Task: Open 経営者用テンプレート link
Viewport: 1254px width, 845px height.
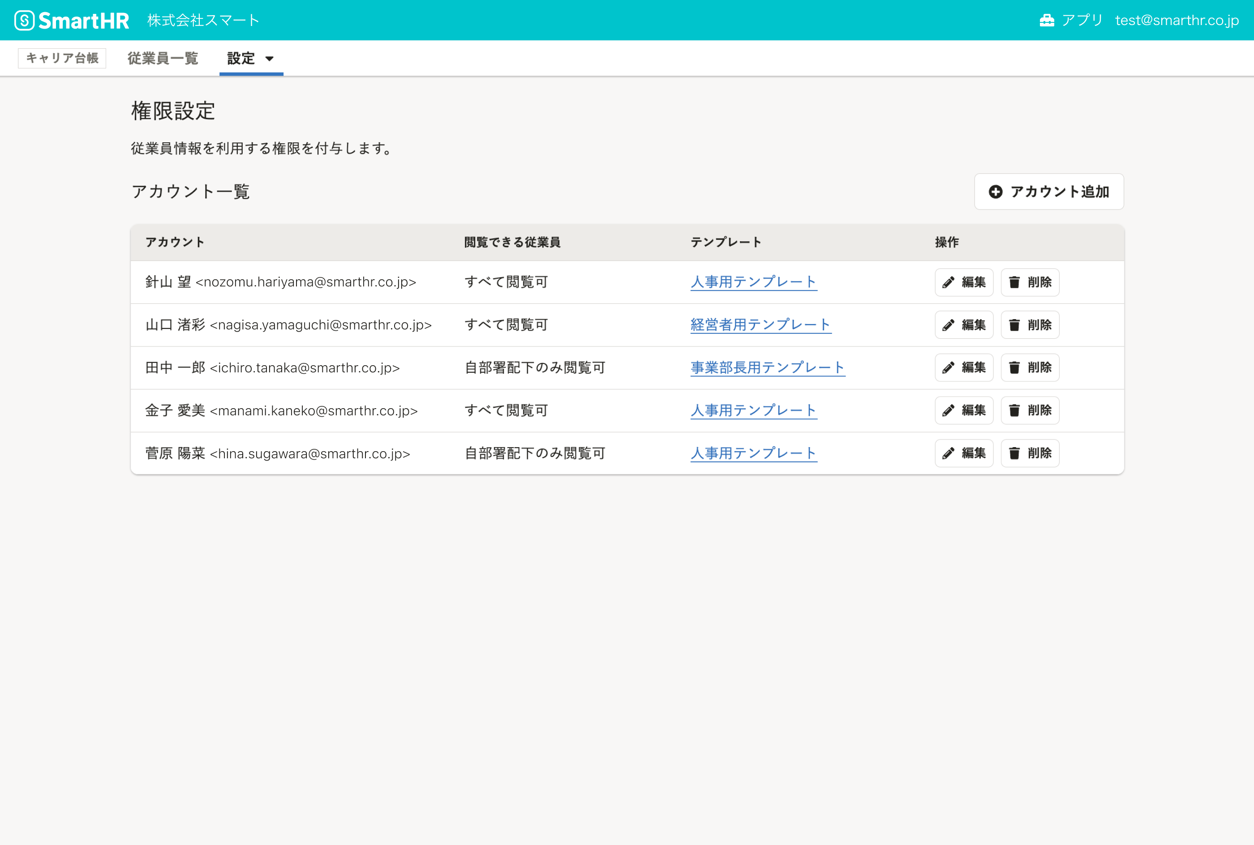Action: [760, 325]
